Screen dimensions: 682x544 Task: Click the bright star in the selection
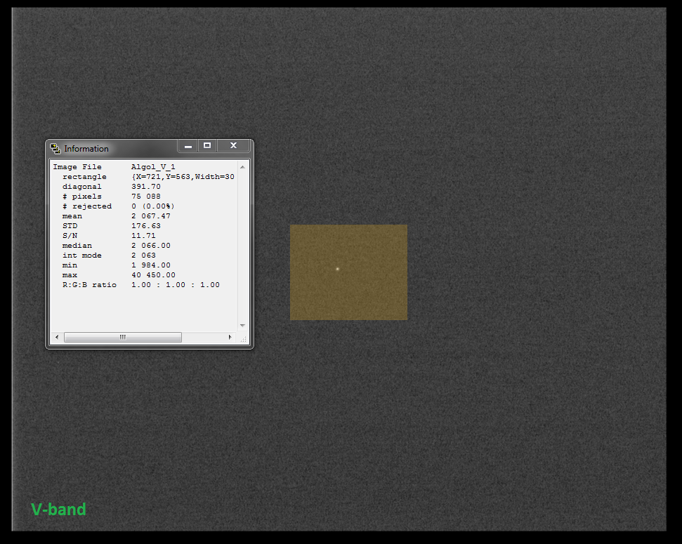[x=337, y=269]
